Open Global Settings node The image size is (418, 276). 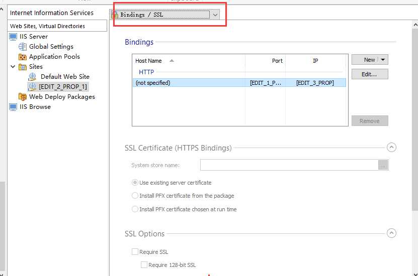(x=51, y=47)
